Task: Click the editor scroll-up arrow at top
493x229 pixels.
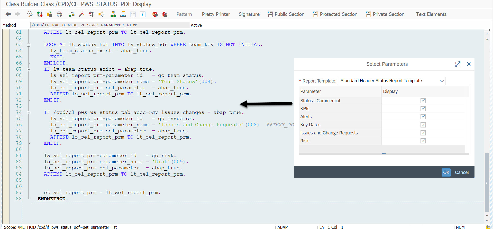Action: [487, 34]
